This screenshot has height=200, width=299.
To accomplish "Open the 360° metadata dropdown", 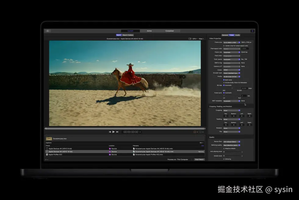I will (232, 101).
